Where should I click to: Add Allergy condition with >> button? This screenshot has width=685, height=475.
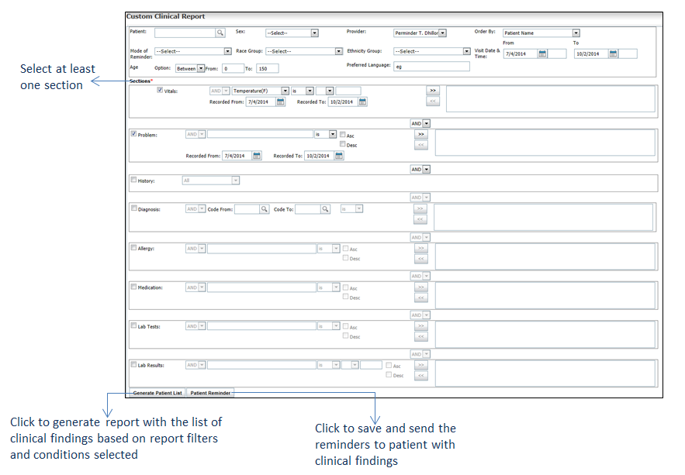pyautogui.click(x=420, y=248)
